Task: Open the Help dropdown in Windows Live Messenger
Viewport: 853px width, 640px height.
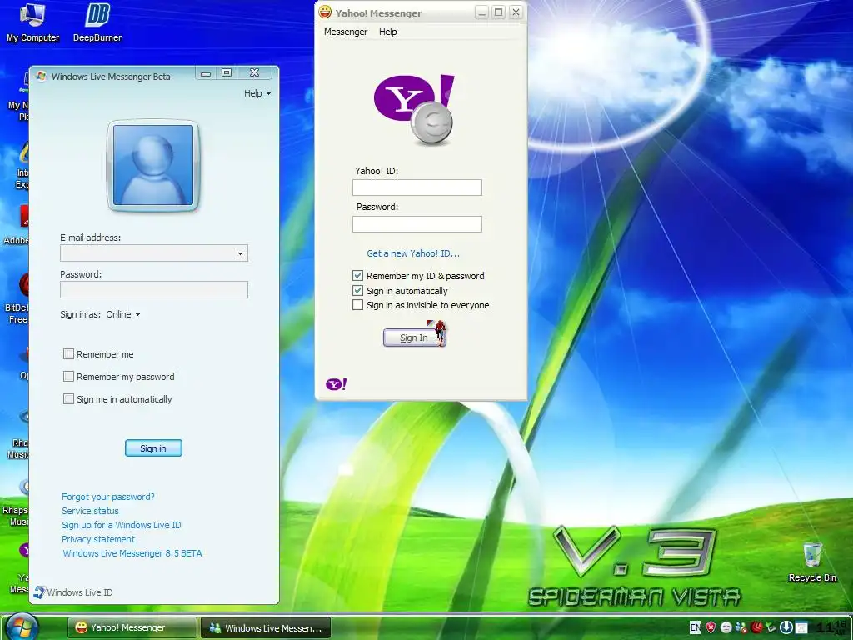Action: click(257, 93)
